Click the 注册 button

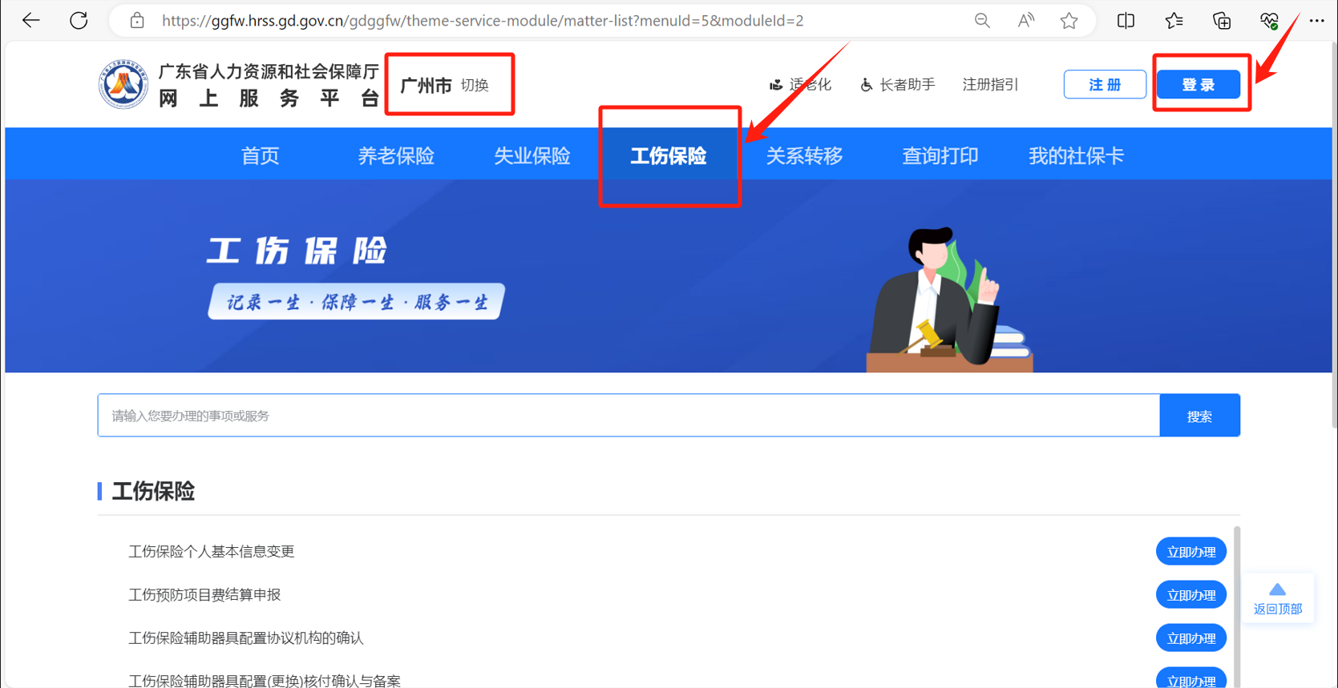1105,84
